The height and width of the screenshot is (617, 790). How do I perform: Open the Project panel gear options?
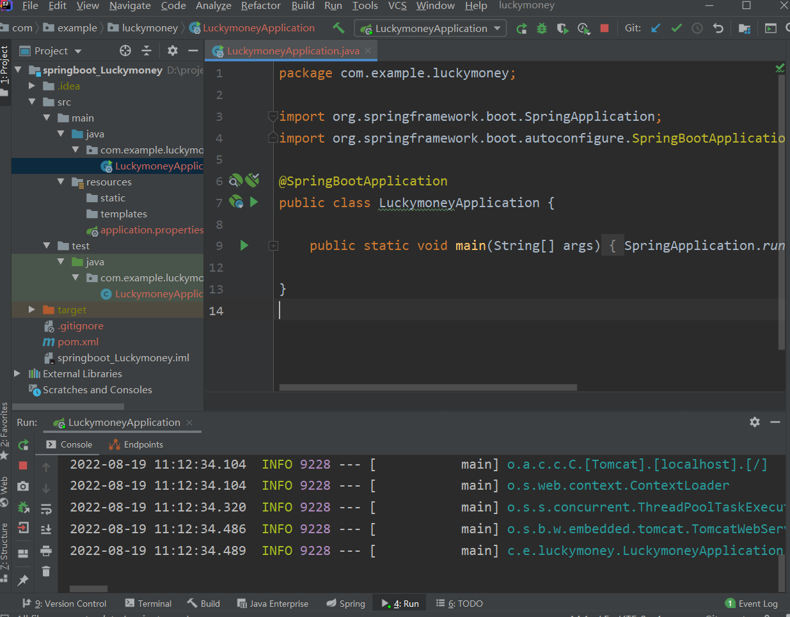[x=173, y=51]
